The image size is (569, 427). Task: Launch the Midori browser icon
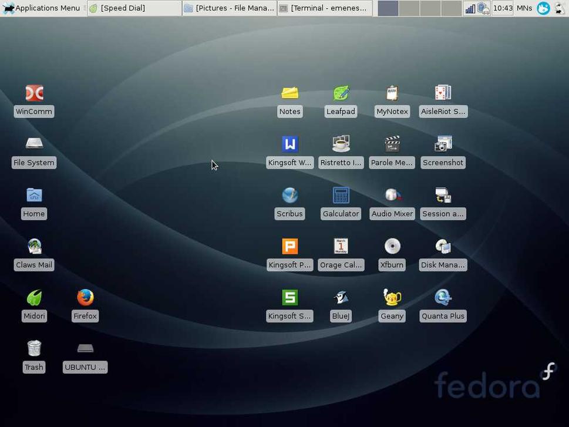34,298
